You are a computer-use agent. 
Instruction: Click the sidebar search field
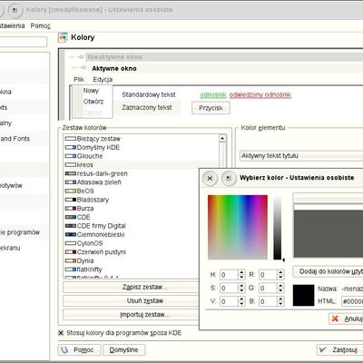click(23, 42)
